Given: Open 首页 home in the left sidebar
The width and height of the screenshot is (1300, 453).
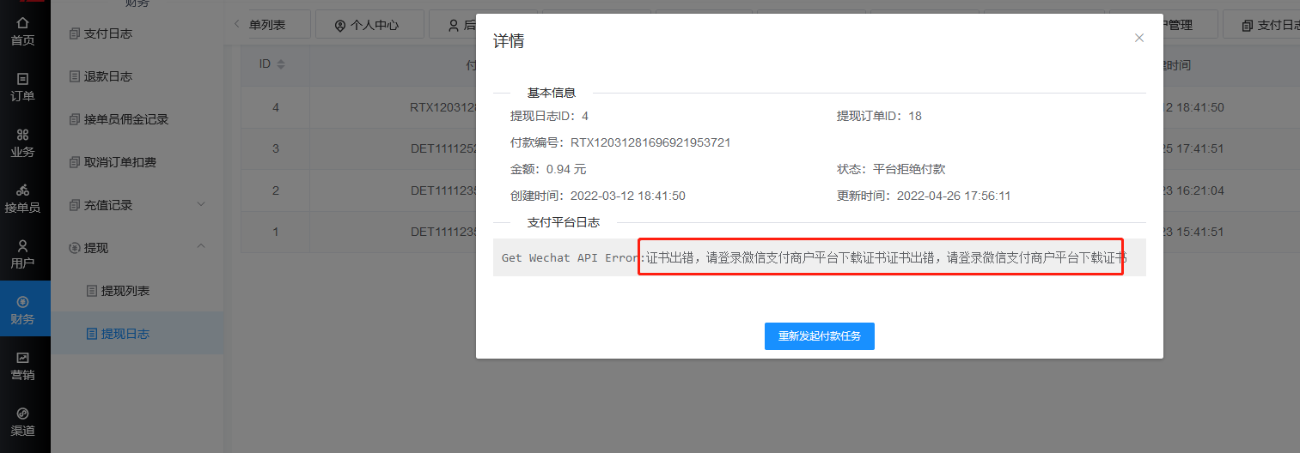Looking at the screenshot, I should pos(23,31).
